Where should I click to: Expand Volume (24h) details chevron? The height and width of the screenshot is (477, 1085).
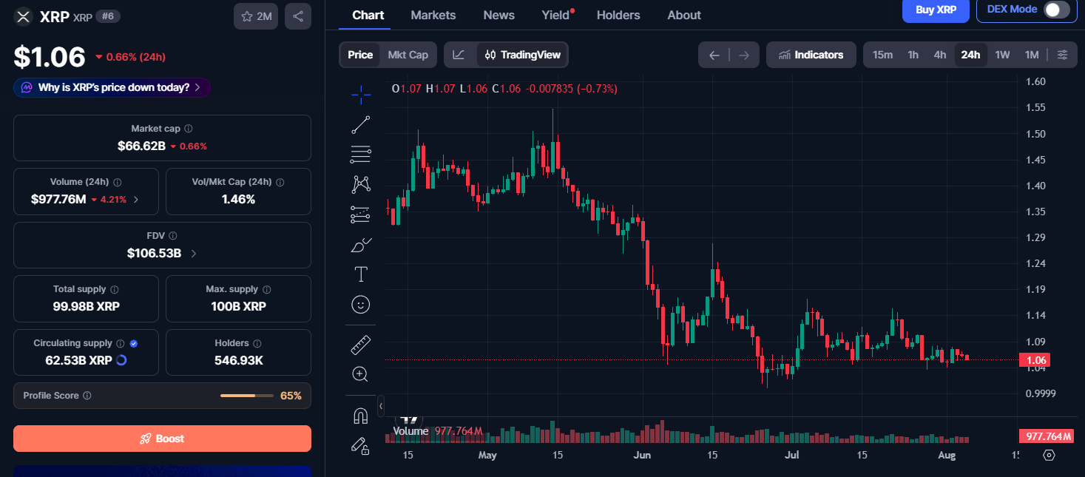(x=135, y=200)
